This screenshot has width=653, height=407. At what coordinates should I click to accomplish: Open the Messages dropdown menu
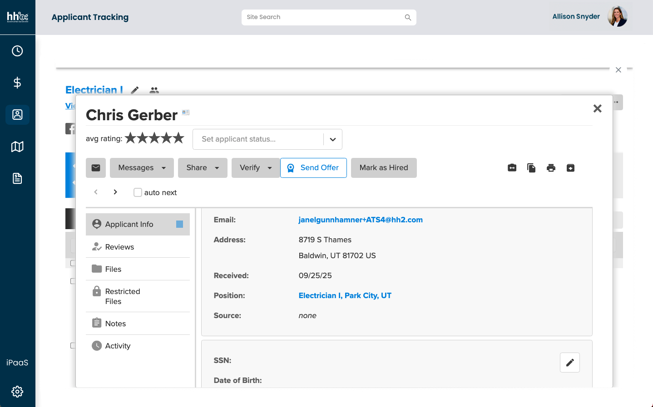tap(142, 168)
